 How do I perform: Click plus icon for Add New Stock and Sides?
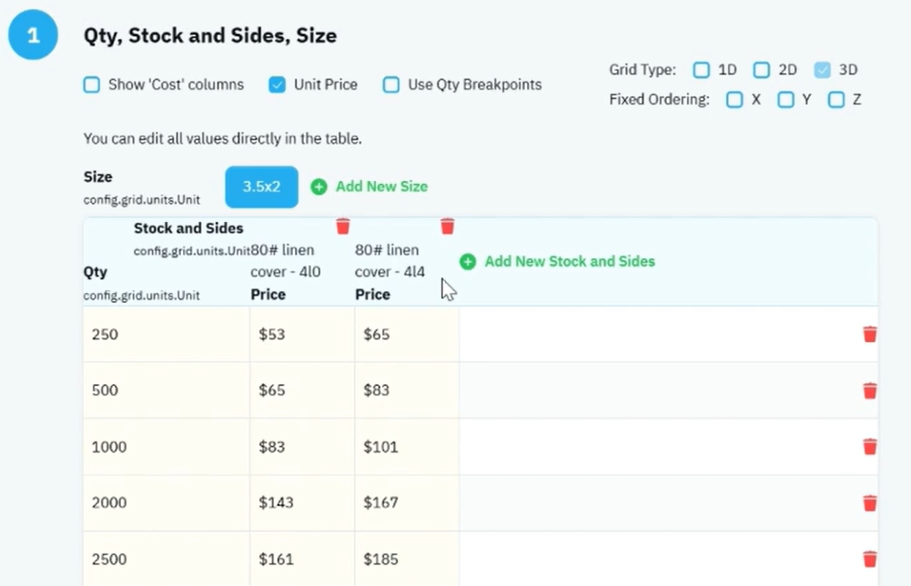pyautogui.click(x=468, y=261)
